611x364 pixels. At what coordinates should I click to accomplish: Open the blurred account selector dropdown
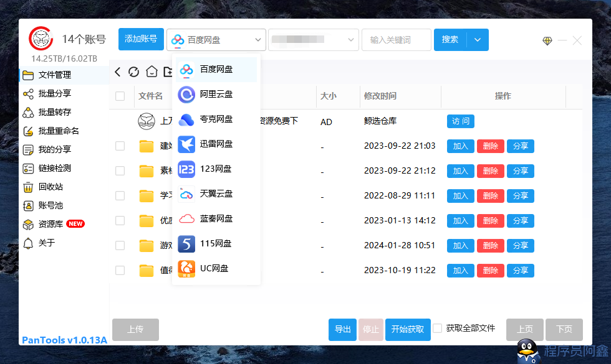[x=313, y=40]
